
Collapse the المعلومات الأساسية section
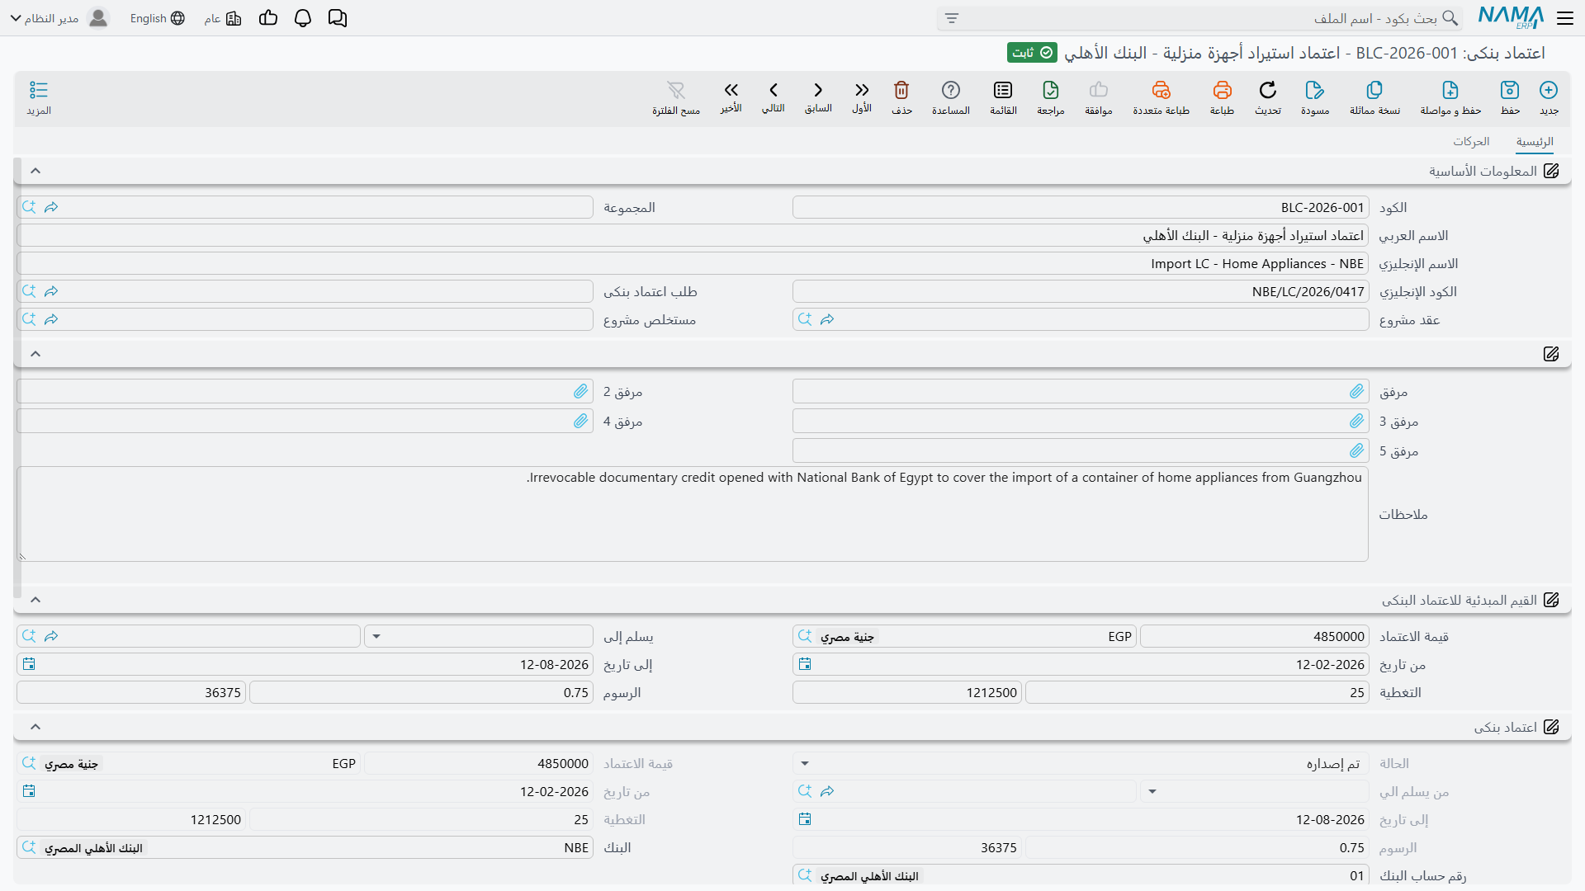(x=35, y=171)
